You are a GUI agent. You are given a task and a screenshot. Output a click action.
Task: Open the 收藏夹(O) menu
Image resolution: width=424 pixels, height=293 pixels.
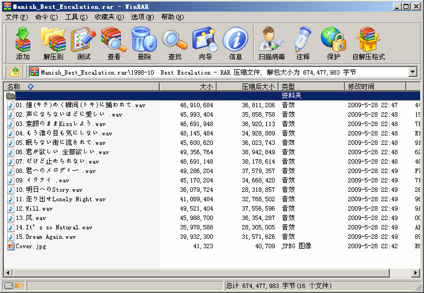tap(109, 17)
